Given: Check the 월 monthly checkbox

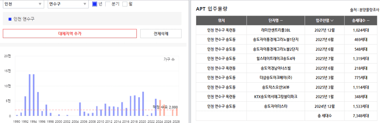Looking at the screenshot, I should pos(125,4).
